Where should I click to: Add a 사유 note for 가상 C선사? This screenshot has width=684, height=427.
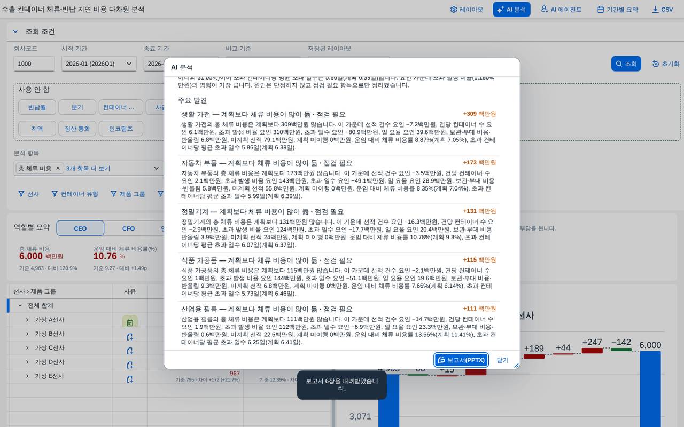point(130,351)
